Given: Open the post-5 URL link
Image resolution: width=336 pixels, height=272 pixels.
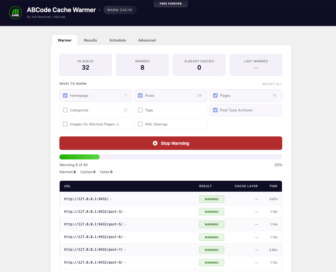Looking at the screenshot, I should tap(94, 224).
